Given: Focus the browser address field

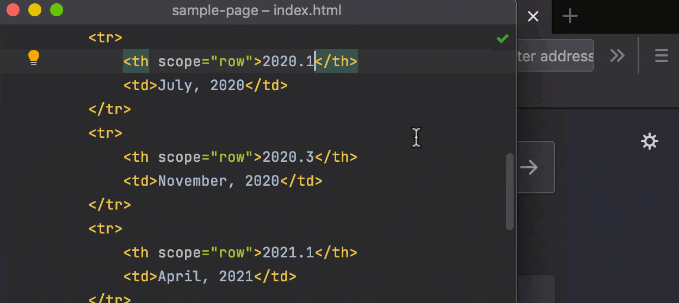Looking at the screenshot, I should point(554,56).
